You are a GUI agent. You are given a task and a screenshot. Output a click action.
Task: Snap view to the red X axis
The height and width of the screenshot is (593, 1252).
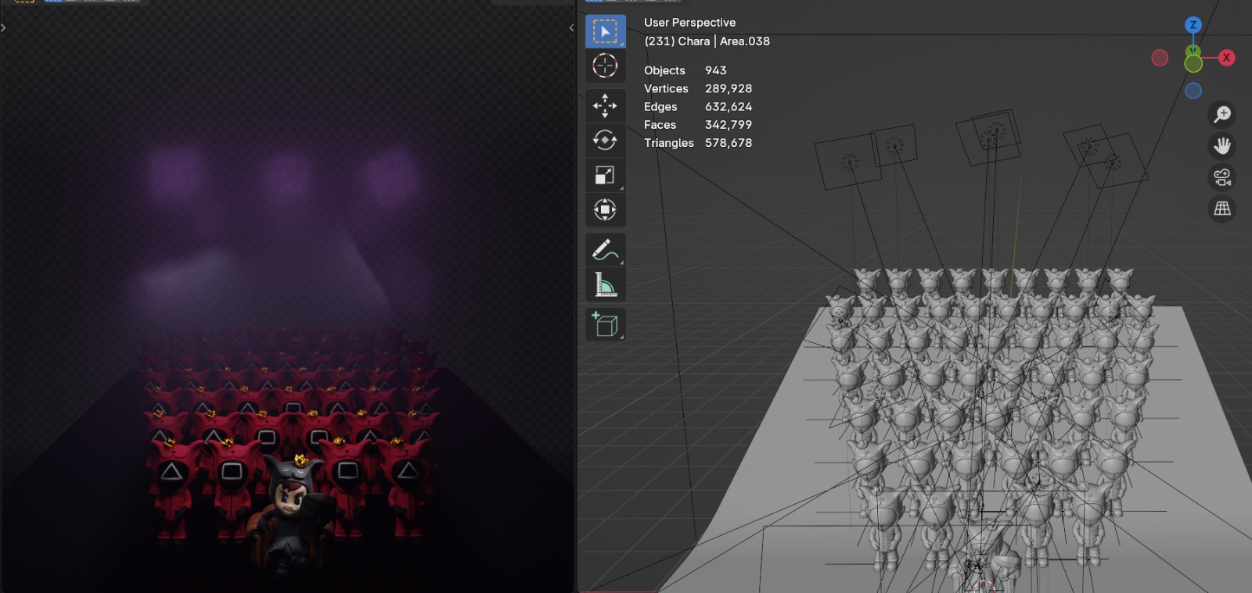coord(1226,58)
